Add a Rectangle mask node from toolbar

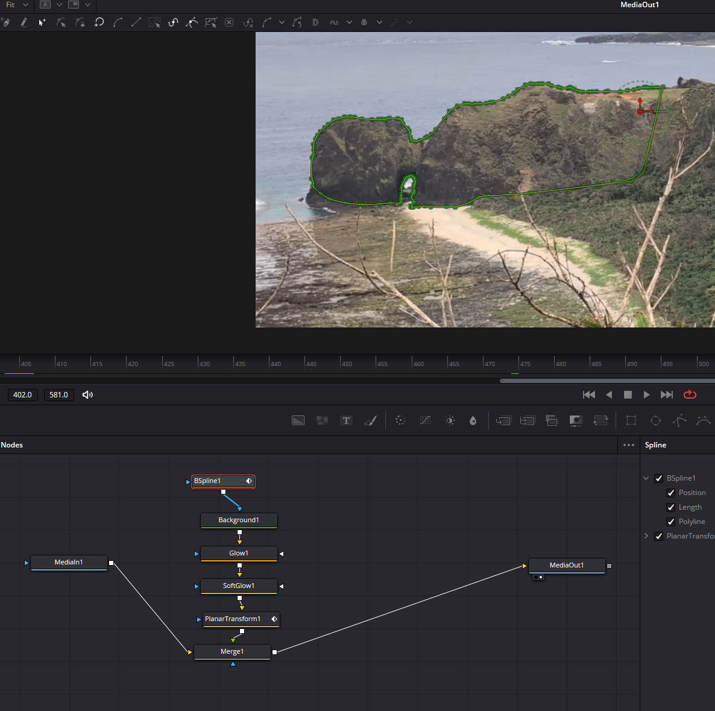(x=631, y=420)
